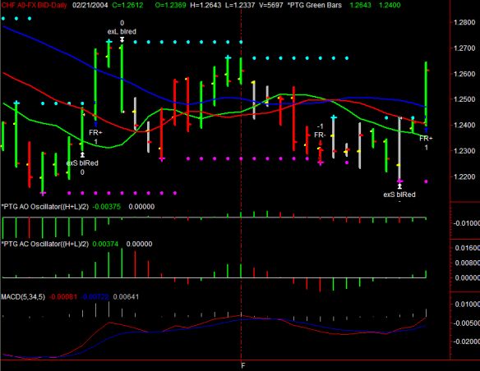The height and width of the screenshot is (371, 480).
Task: Click the exL blred signal annotation
Action: [x=122, y=31]
